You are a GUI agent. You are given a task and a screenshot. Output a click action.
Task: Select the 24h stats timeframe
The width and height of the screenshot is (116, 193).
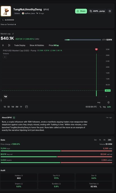pyautogui.click(x=110, y=140)
